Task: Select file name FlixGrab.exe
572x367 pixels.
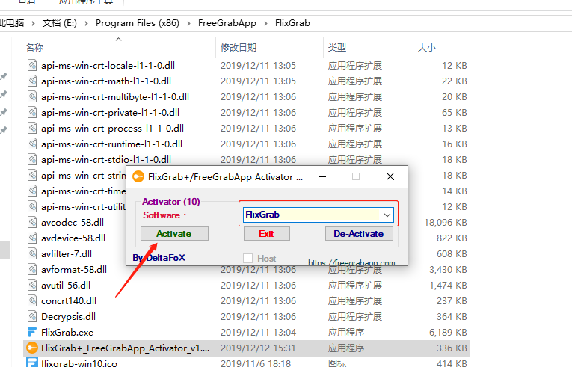Action: click(67, 332)
